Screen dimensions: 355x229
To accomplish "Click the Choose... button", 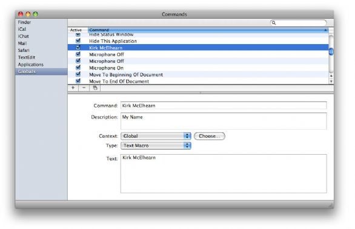I will [x=210, y=136].
